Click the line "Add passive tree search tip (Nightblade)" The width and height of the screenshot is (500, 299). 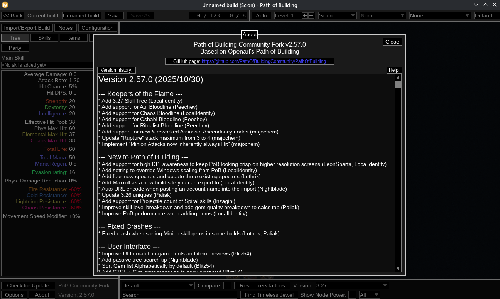pyautogui.click(x=148, y=260)
